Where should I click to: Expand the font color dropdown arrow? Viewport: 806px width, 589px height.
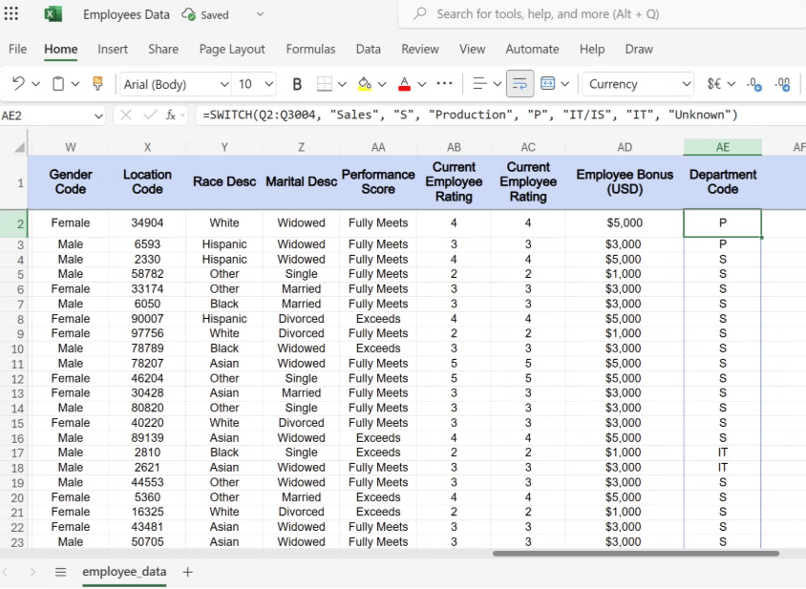coord(422,84)
